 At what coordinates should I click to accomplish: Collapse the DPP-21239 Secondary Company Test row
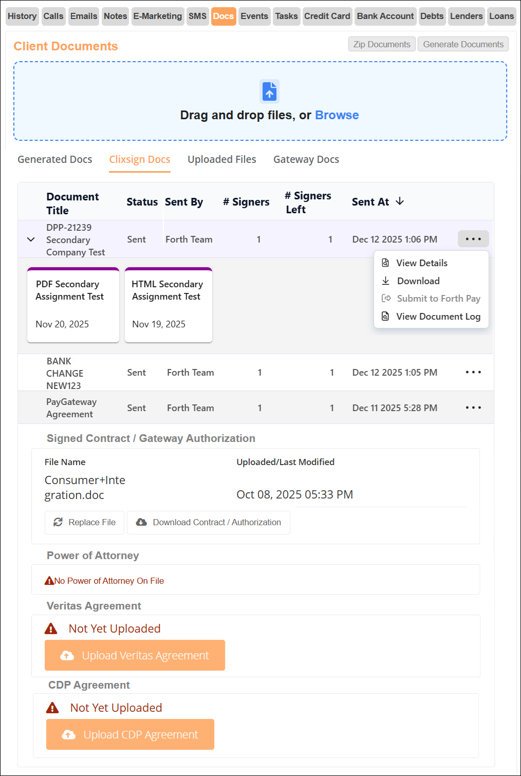pyautogui.click(x=30, y=239)
